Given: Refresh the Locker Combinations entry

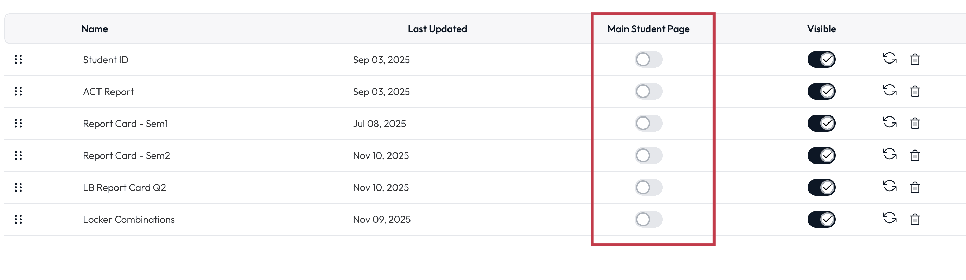Looking at the screenshot, I should click(889, 218).
